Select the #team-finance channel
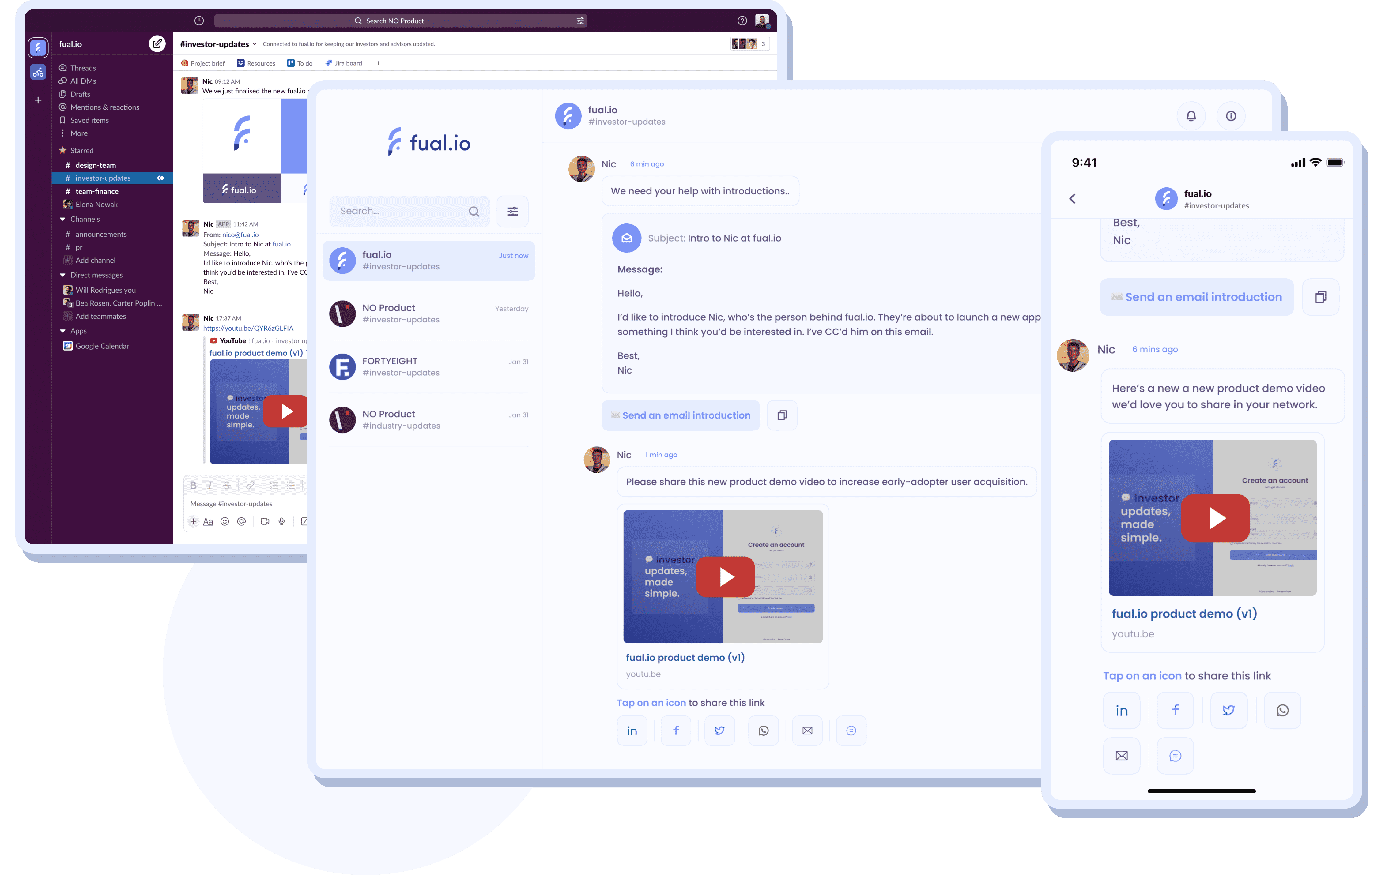 pos(98,190)
